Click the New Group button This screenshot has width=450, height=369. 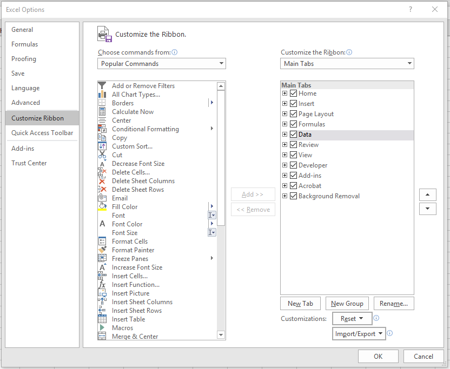pyautogui.click(x=347, y=304)
